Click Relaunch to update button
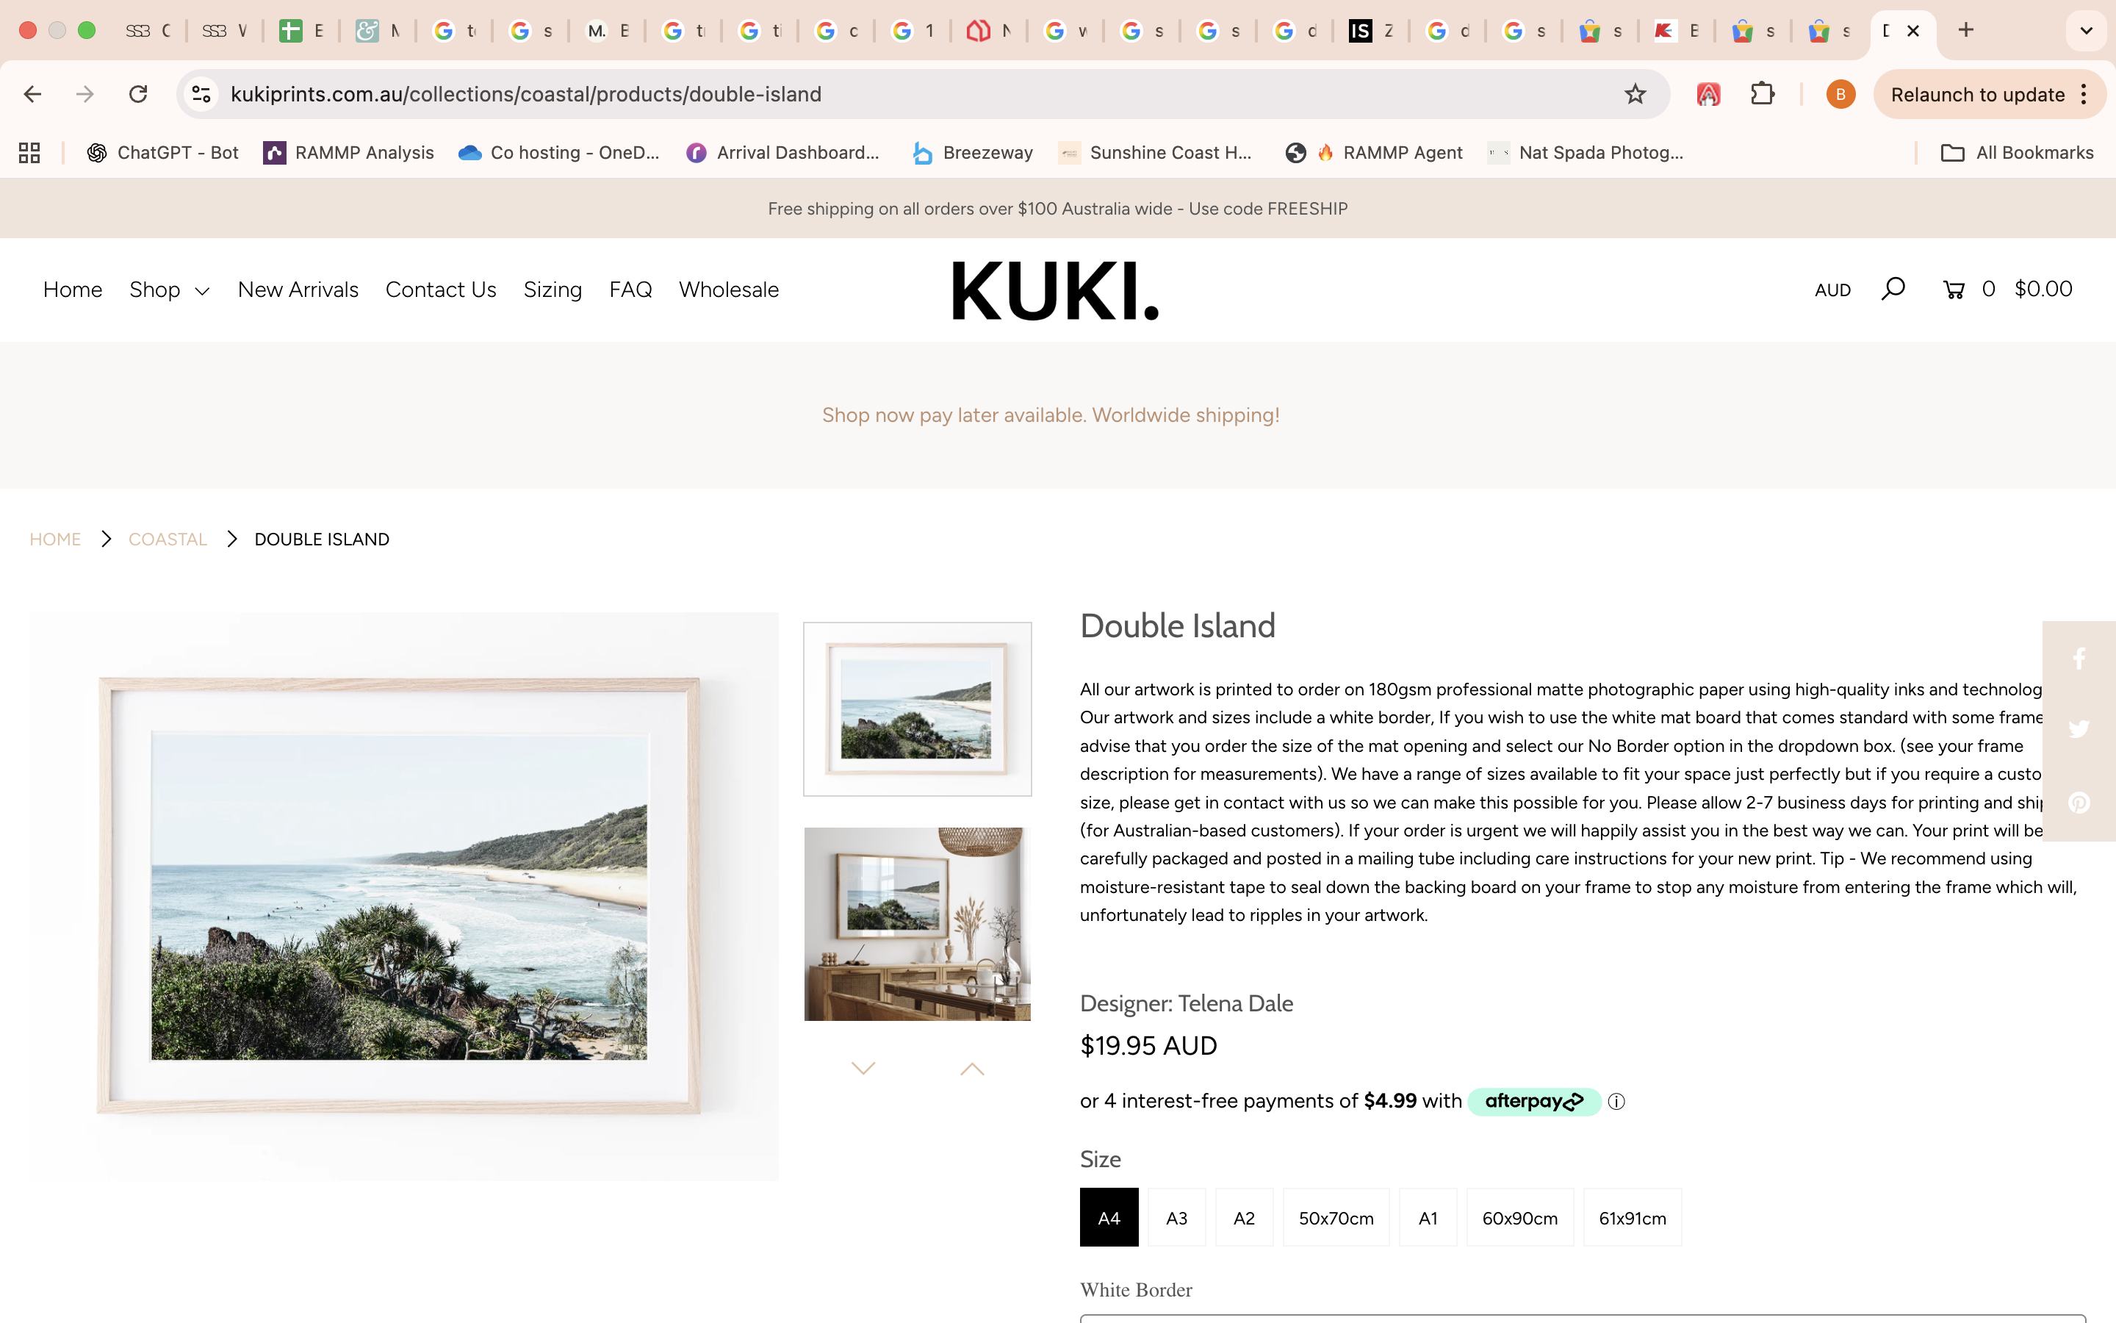Image resolution: width=2116 pixels, height=1323 pixels. [x=1977, y=95]
